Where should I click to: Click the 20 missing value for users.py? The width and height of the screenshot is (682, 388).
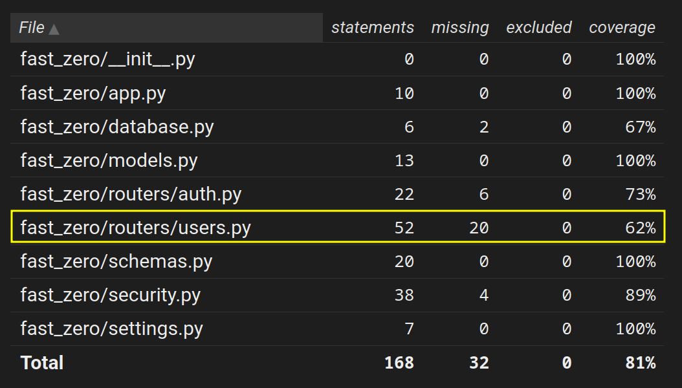[x=479, y=228]
